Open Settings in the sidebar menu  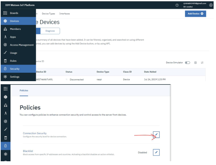(x=14, y=77)
